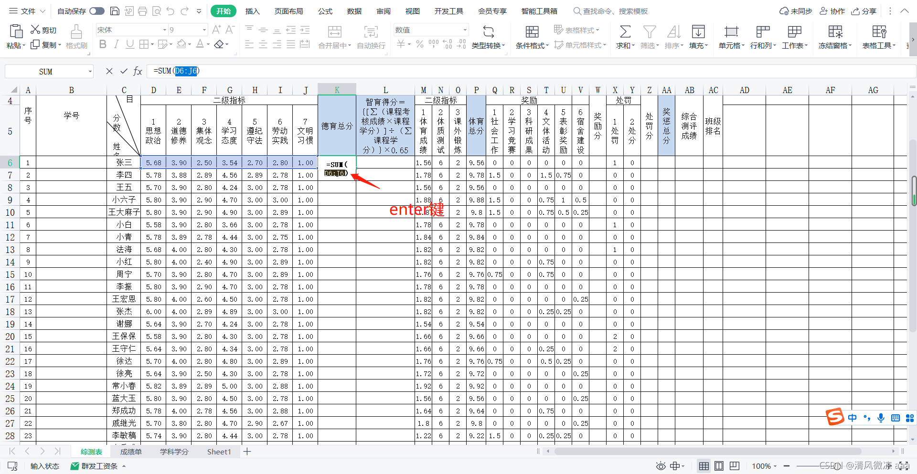
Task: Click the vertical scrollbar thumb
Action: [914, 190]
